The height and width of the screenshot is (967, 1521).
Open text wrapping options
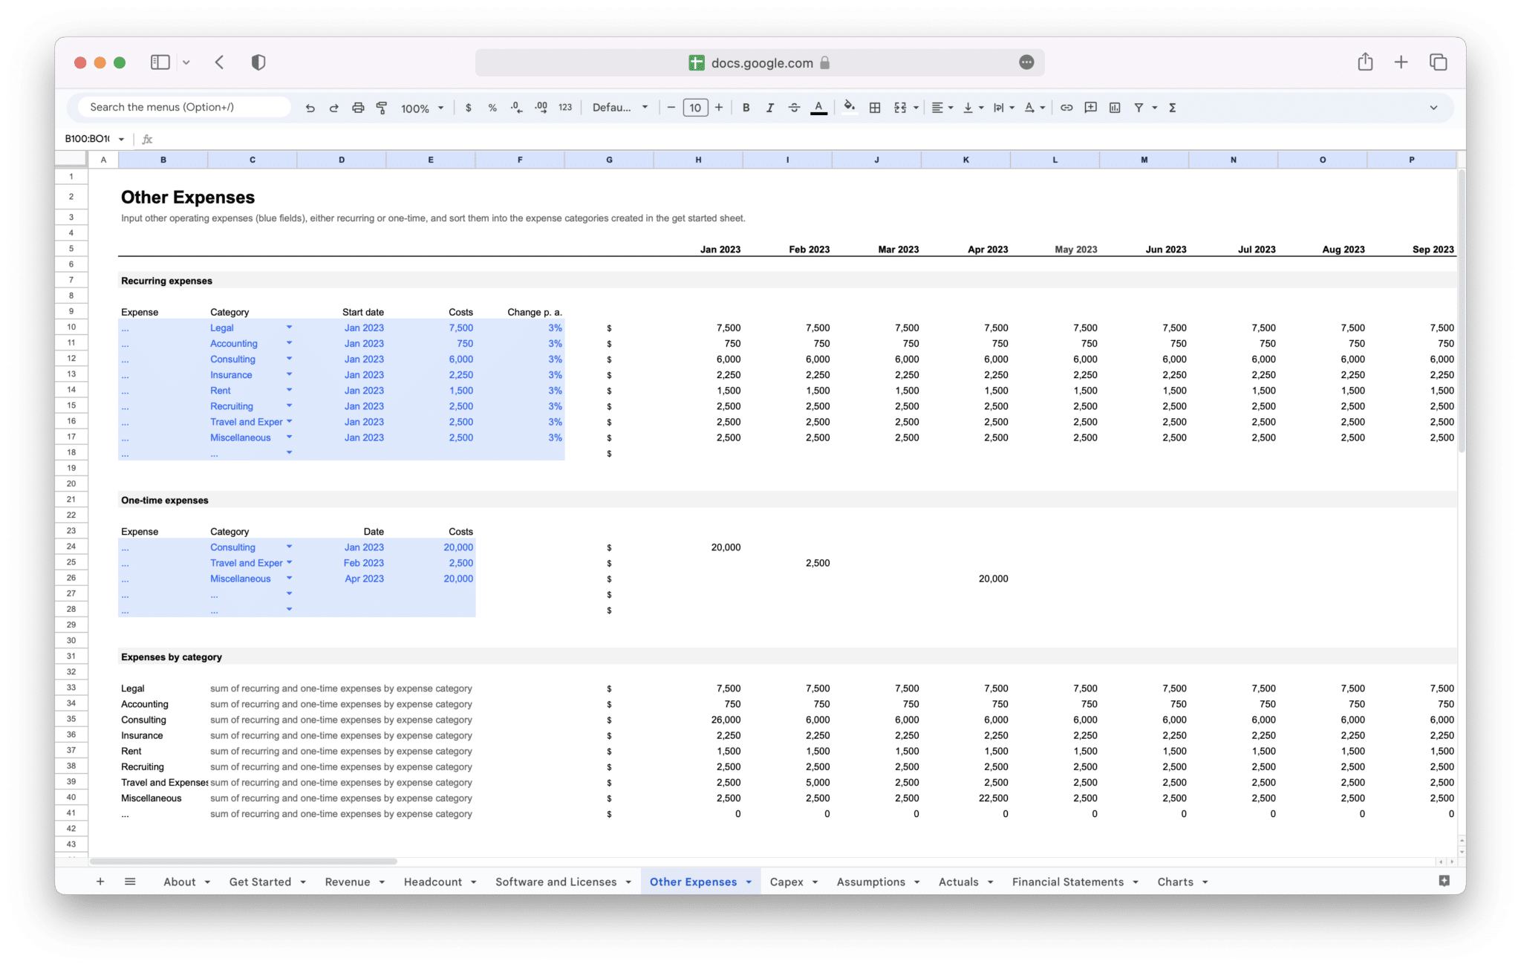1003,108
